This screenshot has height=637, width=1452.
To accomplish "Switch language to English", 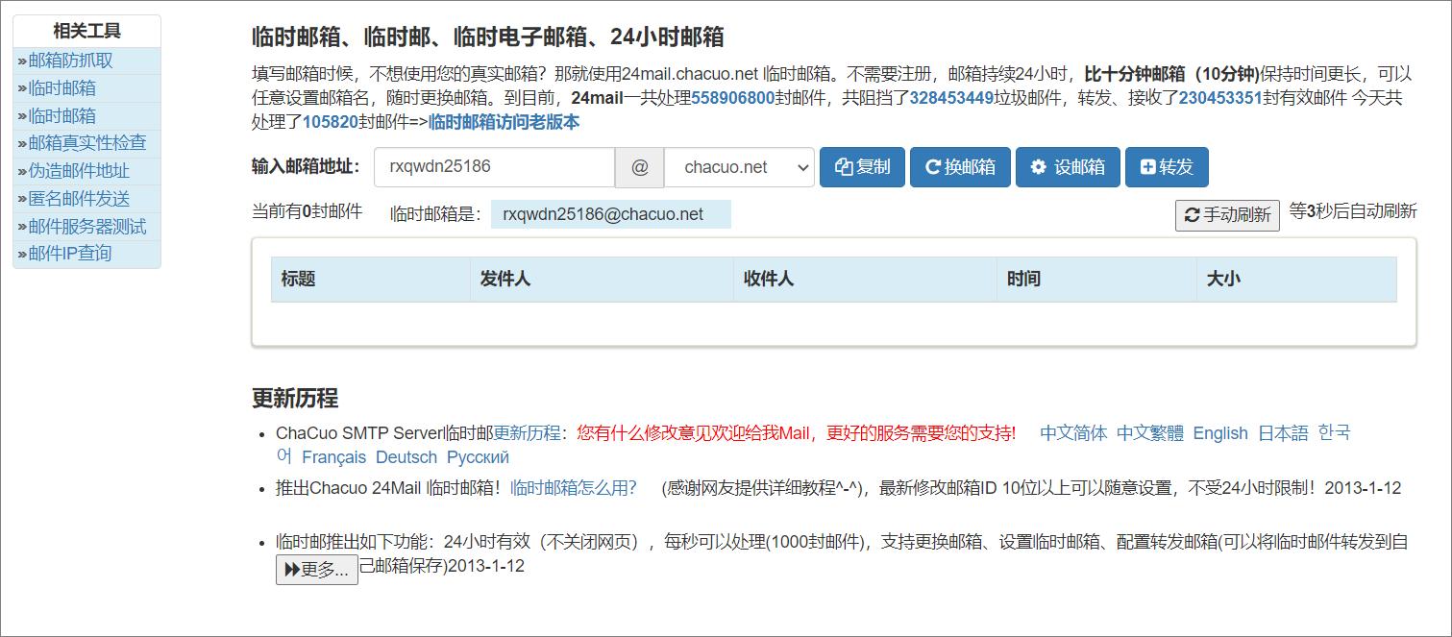I will (x=1219, y=433).
